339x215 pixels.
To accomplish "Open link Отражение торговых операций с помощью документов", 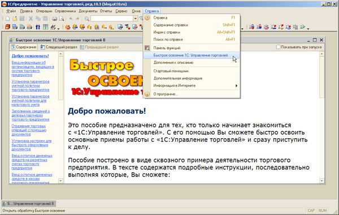I will pos(29,130).
